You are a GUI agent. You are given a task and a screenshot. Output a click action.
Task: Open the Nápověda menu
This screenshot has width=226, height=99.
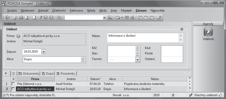click(x=157, y=11)
